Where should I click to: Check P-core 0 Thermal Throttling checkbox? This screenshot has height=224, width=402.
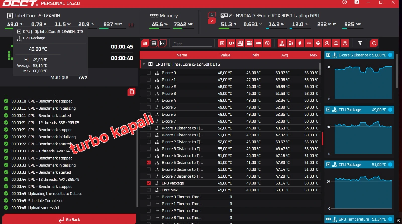click(149, 197)
